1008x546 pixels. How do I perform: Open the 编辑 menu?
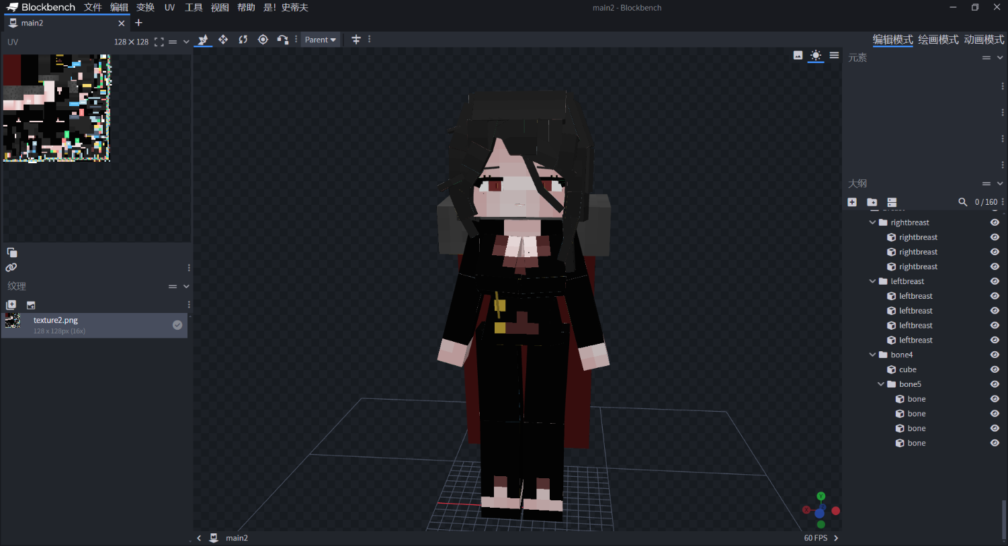click(119, 7)
